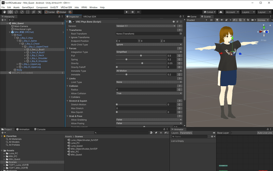This screenshot has height=171, width=273.
Task: Select the Hand tool
Action: point(4,12)
